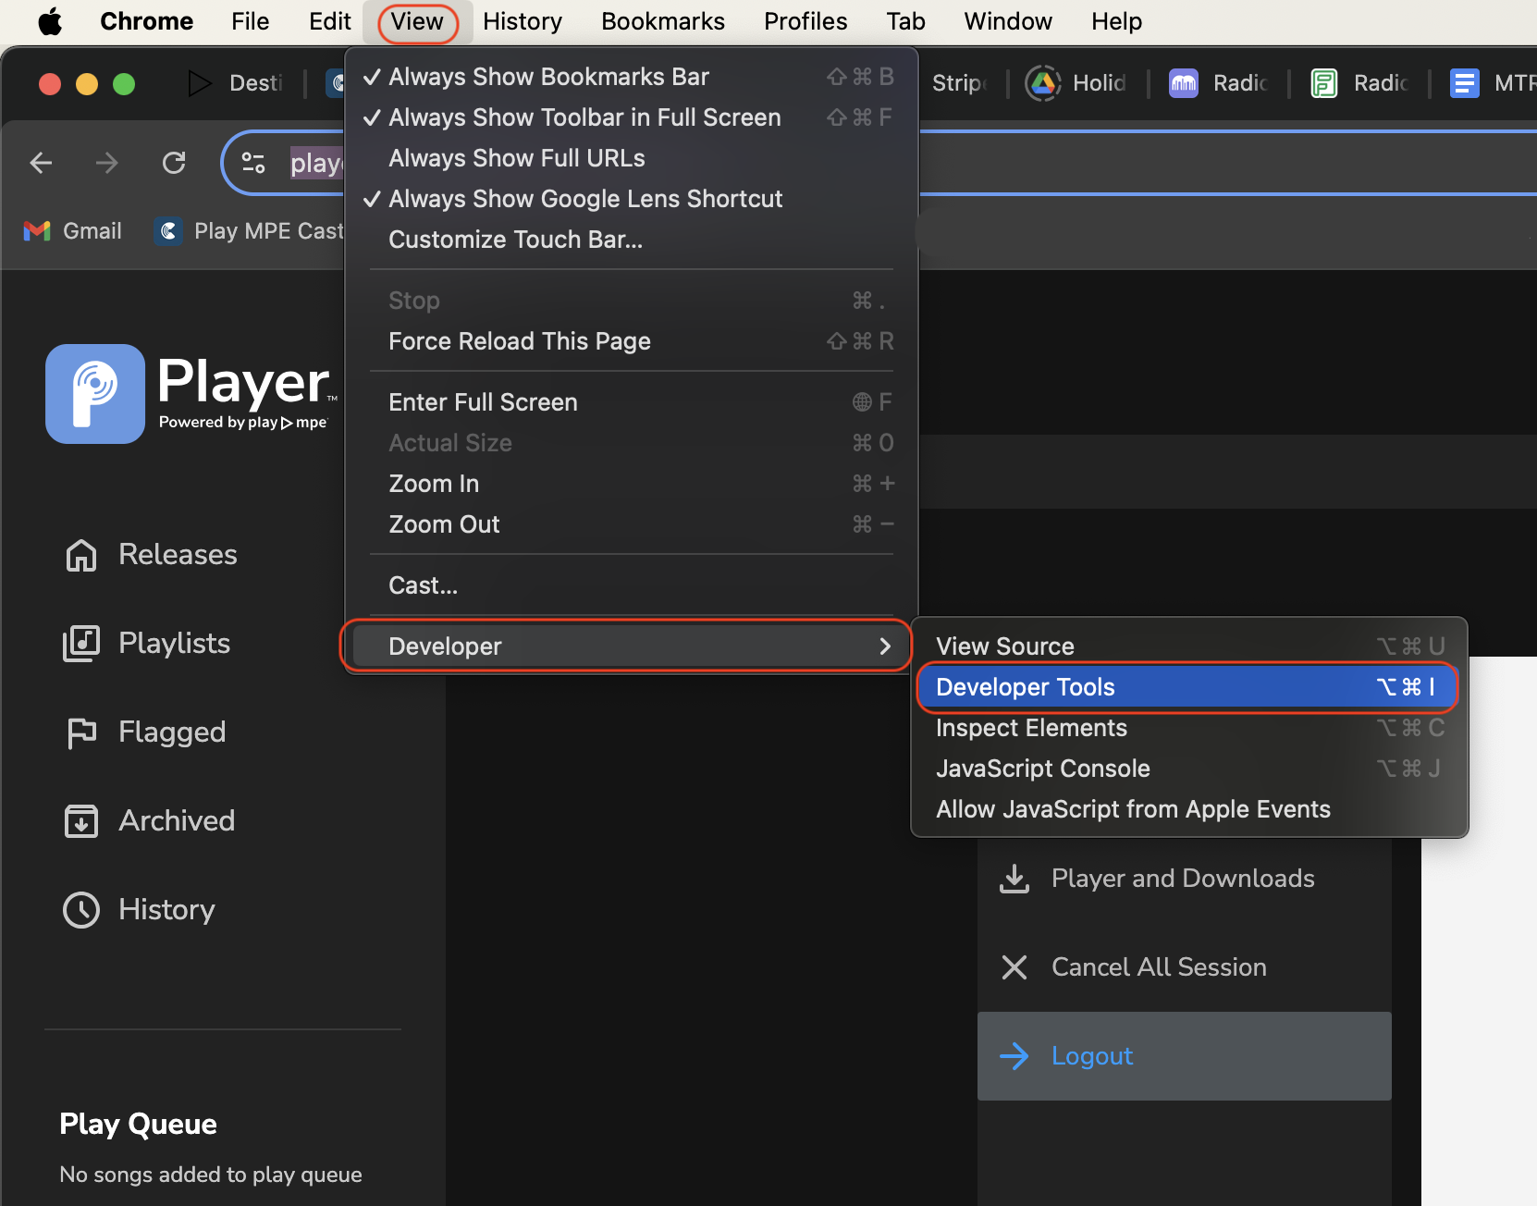The height and width of the screenshot is (1206, 1537).
Task: Select Force Reload This Page
Action: [x=632, y=341]
